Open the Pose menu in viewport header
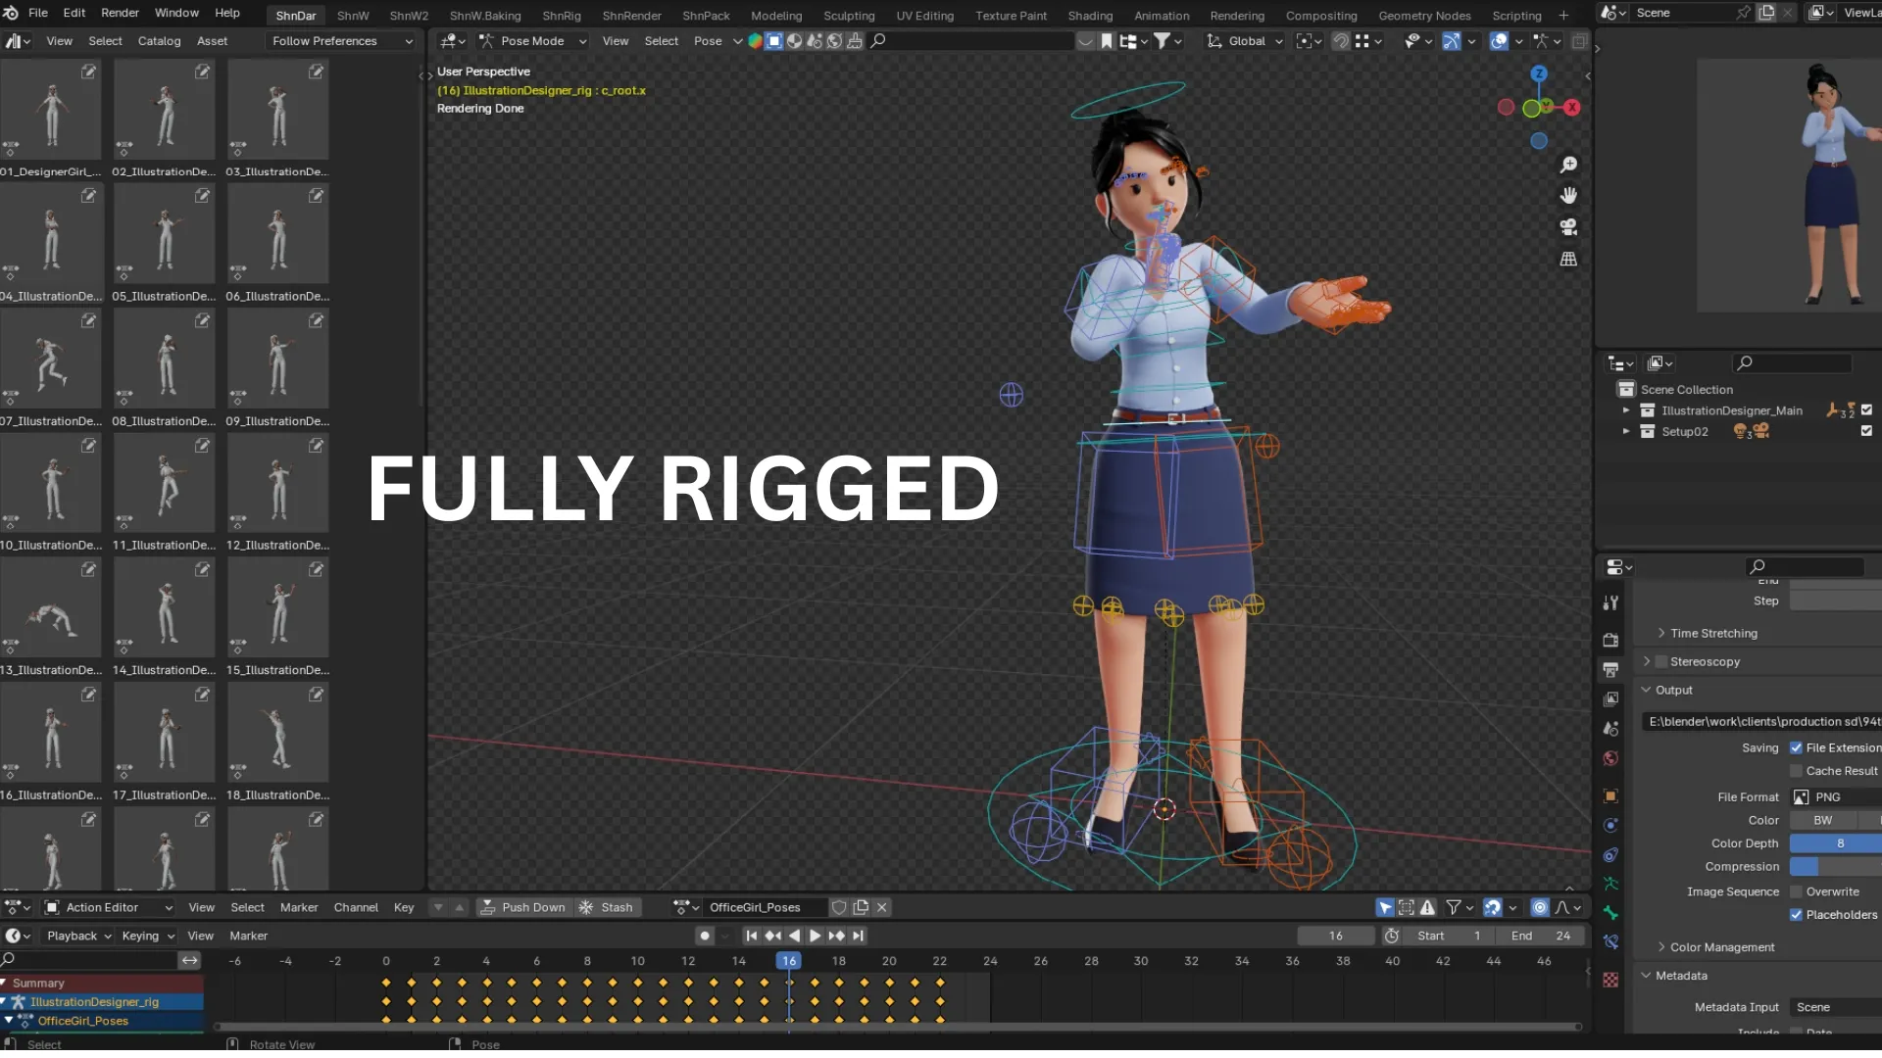1882x1058 pixels. point(707,41)
